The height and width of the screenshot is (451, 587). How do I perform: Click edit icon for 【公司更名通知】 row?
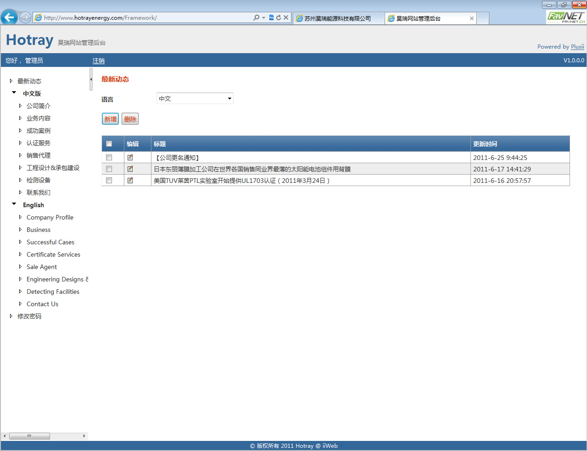click(x=130, y=158)
